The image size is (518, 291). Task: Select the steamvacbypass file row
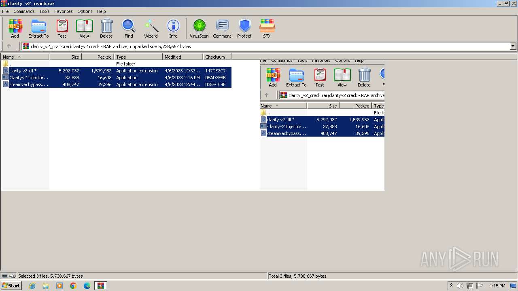point(117,84)
